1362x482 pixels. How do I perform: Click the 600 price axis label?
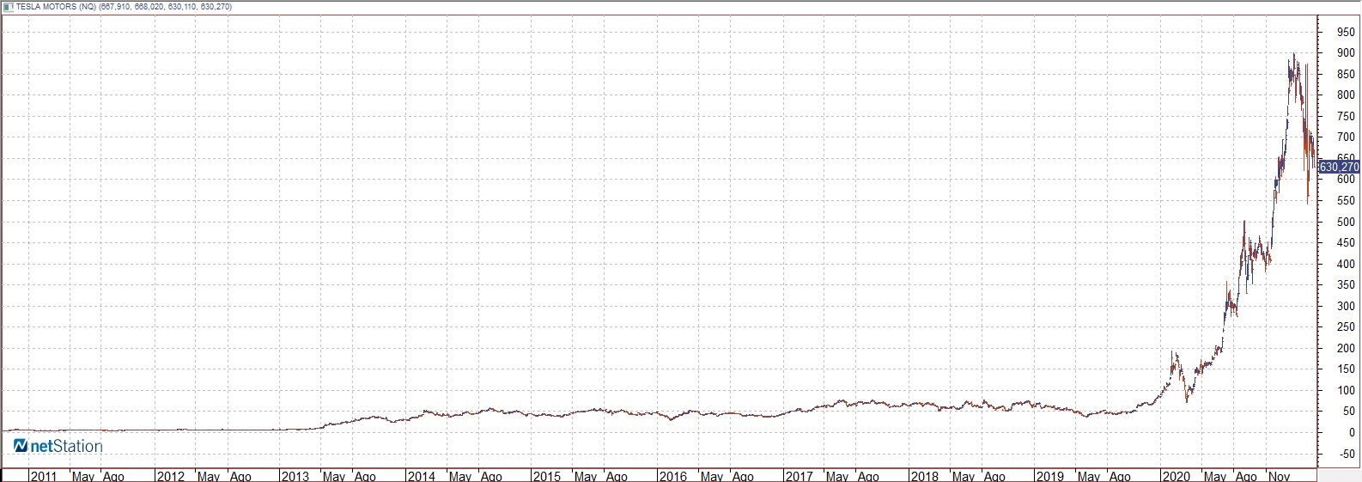1347,180
